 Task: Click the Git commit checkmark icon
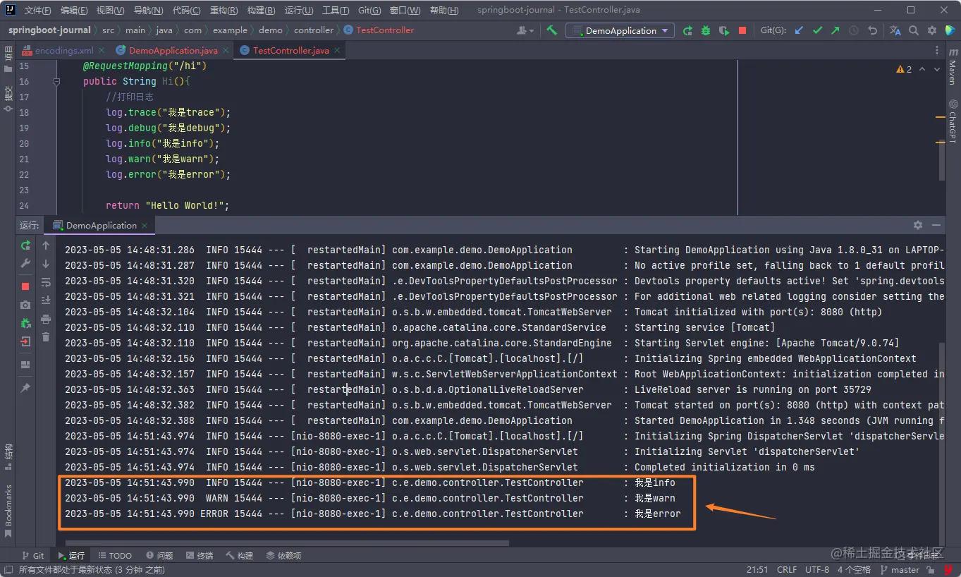[x=817, y=30]
